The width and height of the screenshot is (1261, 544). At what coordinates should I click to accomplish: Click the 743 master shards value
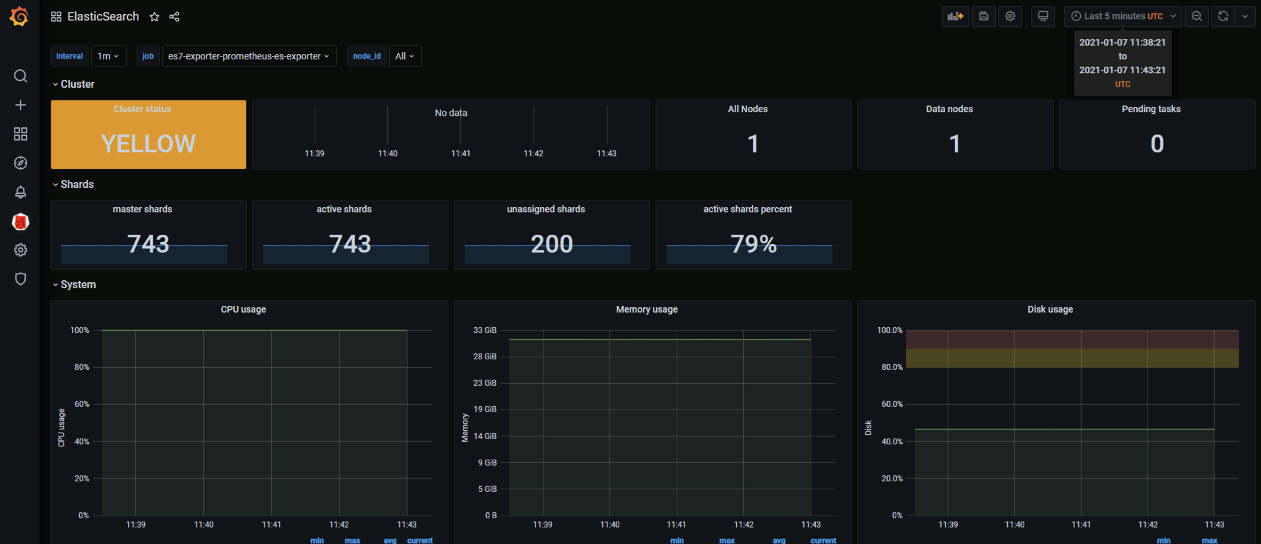tap(148, 244)
